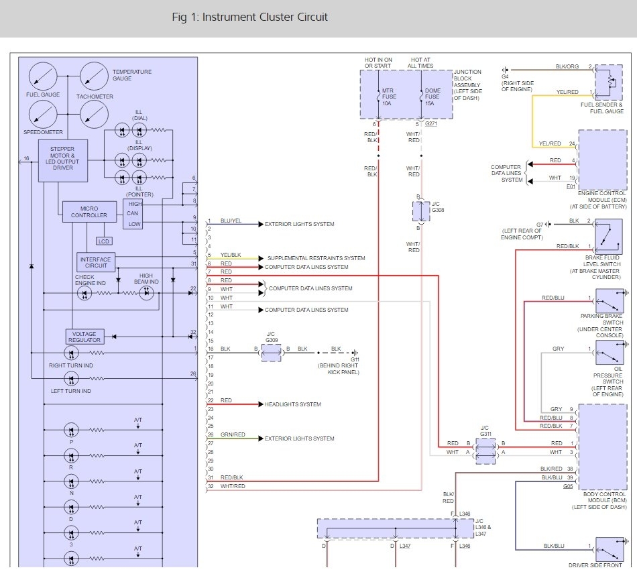Click the temperature gauge dial symbol
This screenshot has width=637, height=582.
(x=95, y=76)
